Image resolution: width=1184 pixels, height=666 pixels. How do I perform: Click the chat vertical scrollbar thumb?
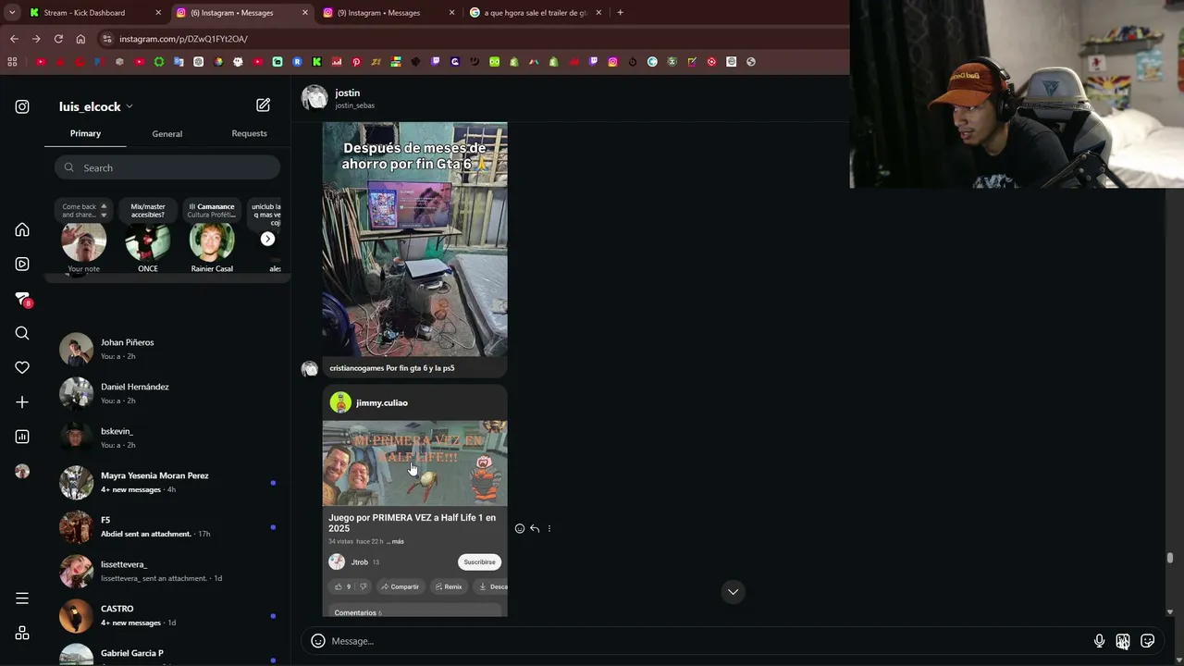(x=1170, y=558)
